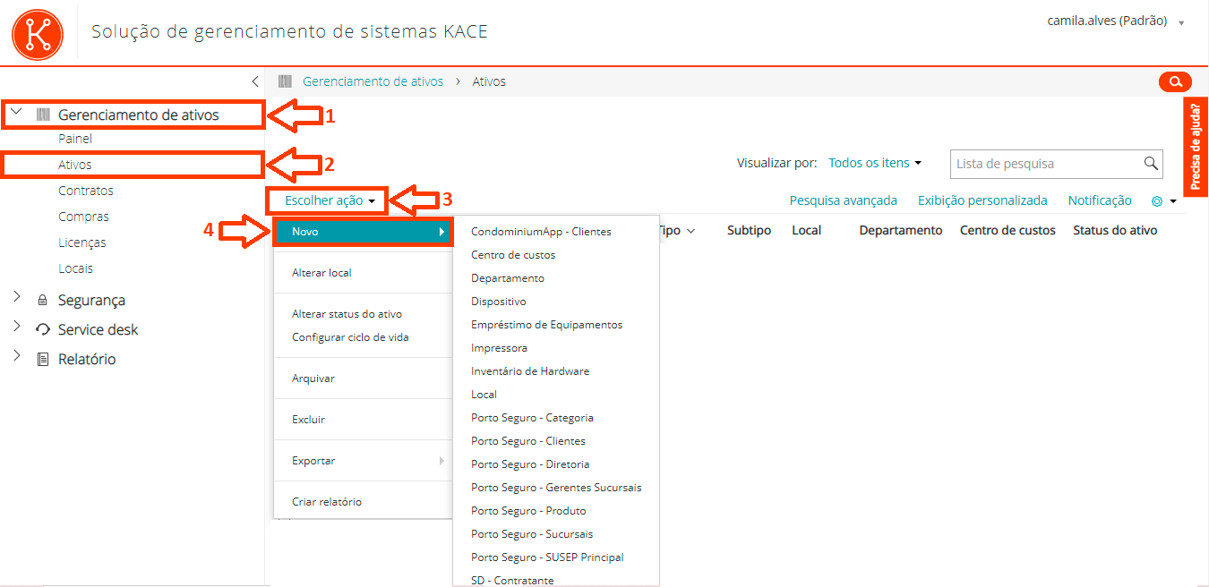
Task: Open Ativos in the sidebar
Action: pos(75,165)
